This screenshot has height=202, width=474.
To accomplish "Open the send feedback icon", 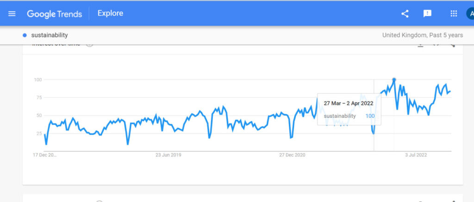I will coord(427,13).
